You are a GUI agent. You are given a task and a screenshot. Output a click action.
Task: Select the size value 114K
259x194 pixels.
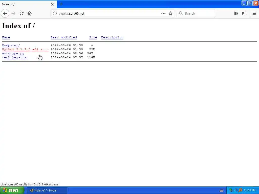click(91, 57)
